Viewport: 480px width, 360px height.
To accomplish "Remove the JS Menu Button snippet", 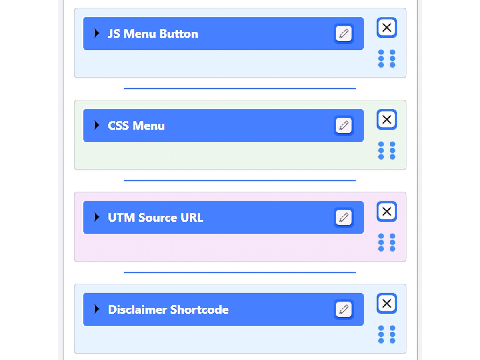I will 387,28.
